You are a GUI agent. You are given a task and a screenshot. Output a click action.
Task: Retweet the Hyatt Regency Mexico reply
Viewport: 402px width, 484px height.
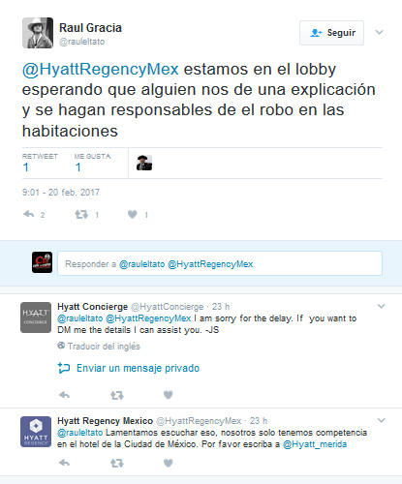pos(116,463)
